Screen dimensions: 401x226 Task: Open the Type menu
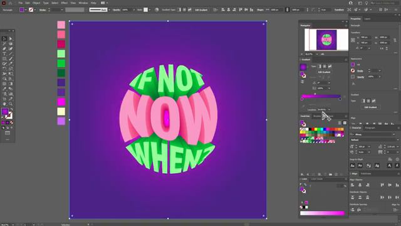[x=46, y=3]
